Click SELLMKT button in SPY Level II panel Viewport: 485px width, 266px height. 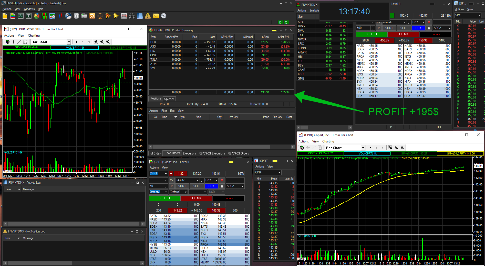click(404, 34)
